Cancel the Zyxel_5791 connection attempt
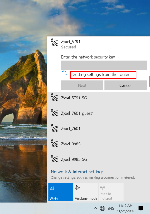 coord(125,85)
